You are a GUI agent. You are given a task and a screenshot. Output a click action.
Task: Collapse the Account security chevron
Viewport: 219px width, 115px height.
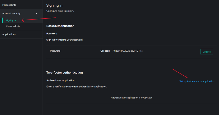36,13
